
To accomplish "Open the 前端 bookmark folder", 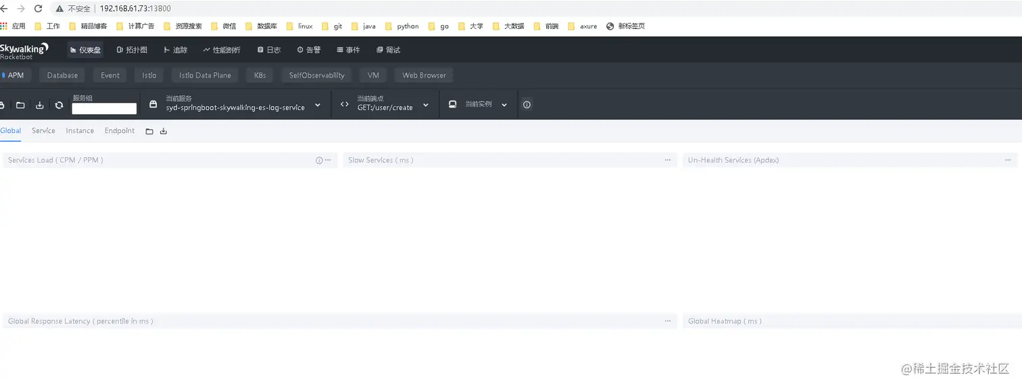I will pos(546,26).
